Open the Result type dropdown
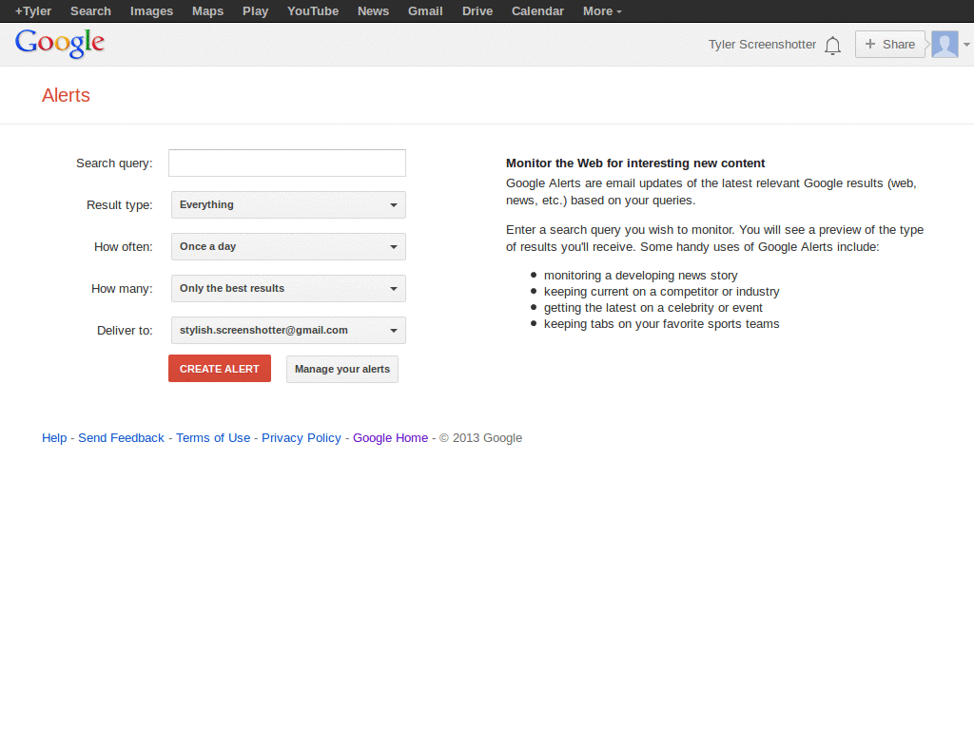 [x=288, y=205]
